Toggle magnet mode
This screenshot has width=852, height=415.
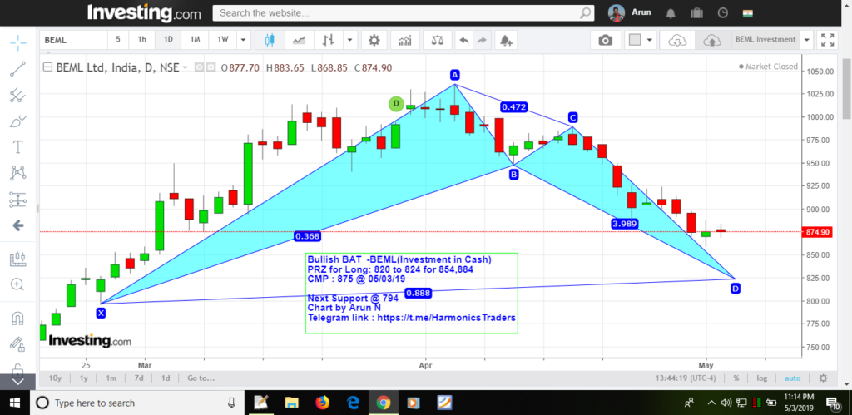click(x=18, y=318)
